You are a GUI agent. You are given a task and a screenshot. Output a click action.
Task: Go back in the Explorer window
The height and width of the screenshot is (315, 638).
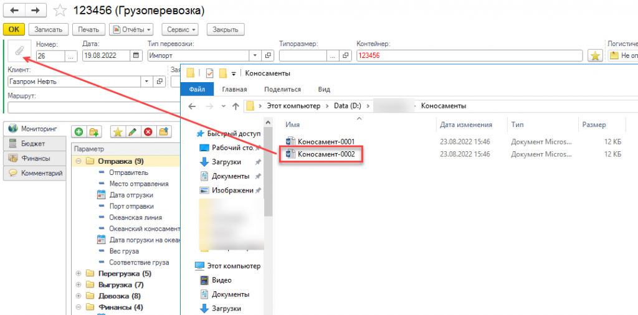point(192,106)
